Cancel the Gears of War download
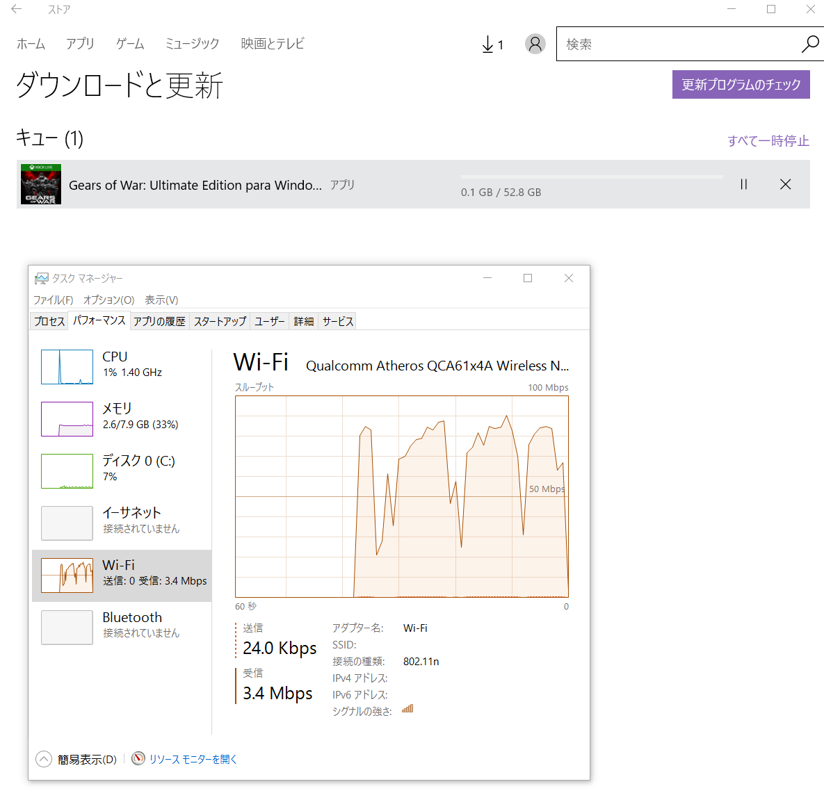824x800 pixels. pyautogui.click(x=785, y=184)
